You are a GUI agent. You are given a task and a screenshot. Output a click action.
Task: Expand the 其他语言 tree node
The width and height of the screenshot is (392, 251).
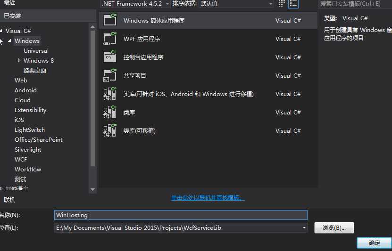[x=1, y=189]
